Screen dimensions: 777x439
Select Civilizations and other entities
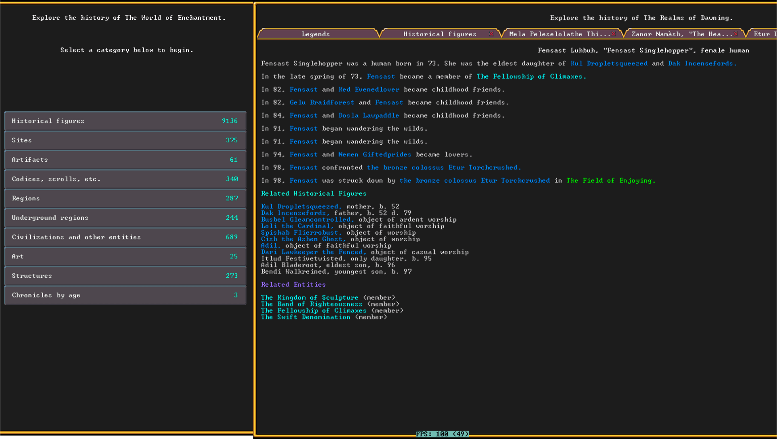coord(125,237)
